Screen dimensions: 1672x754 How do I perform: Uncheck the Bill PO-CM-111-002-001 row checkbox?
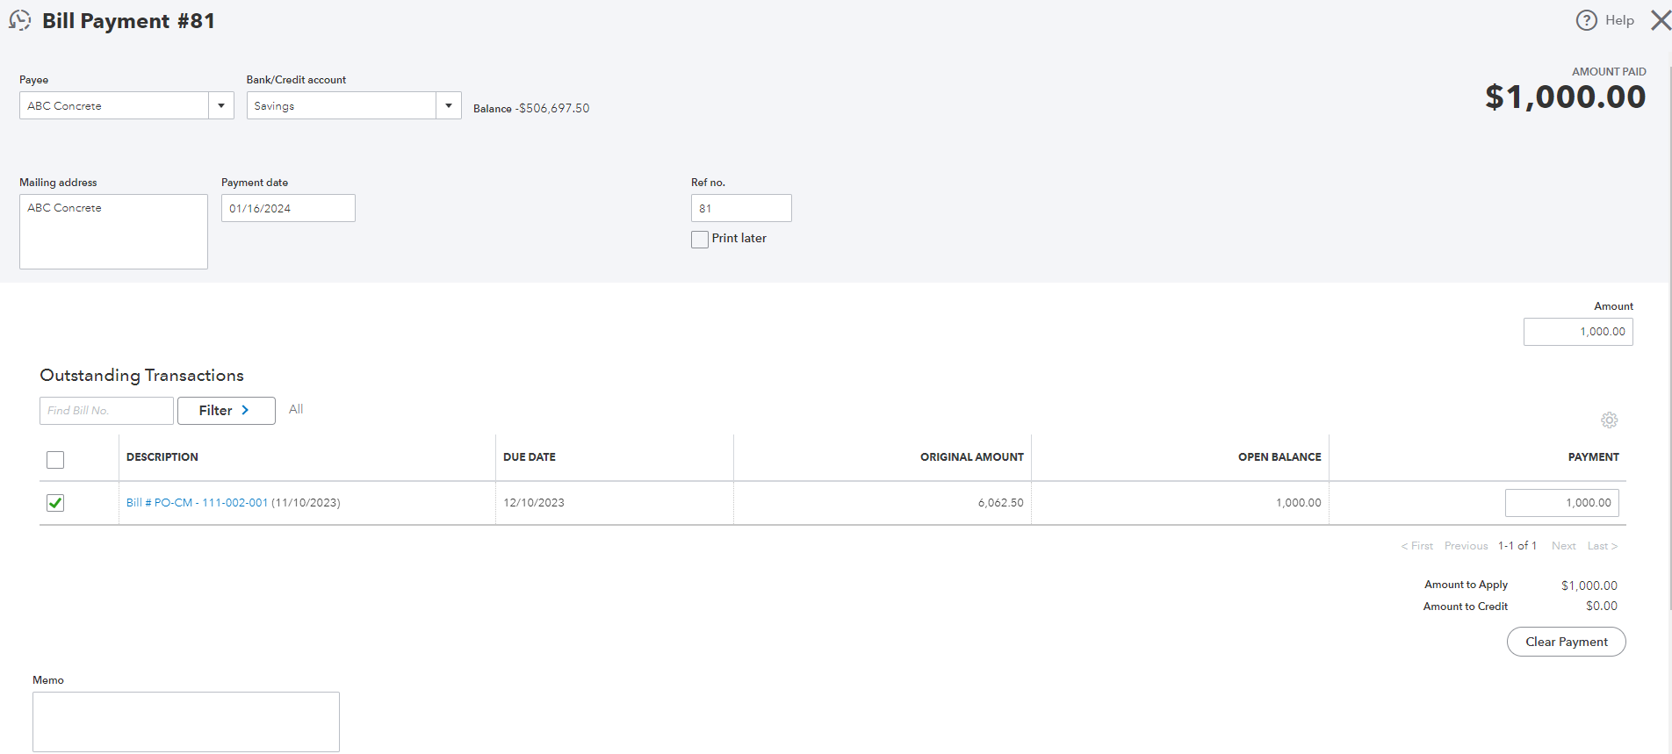pos(55,503)
